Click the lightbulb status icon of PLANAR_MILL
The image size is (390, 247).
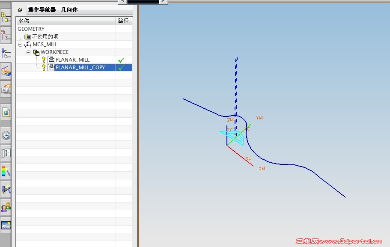pyautogui.click(x=44, y=60)
